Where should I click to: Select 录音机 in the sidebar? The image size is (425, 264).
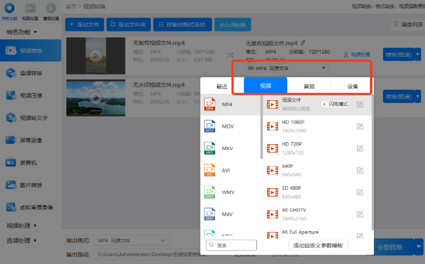31,162
